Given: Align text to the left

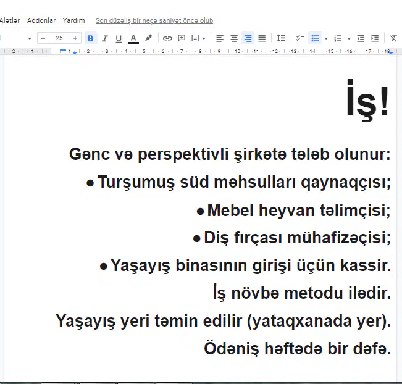Looking at the screenshot, I should click(x=220, y=38).
